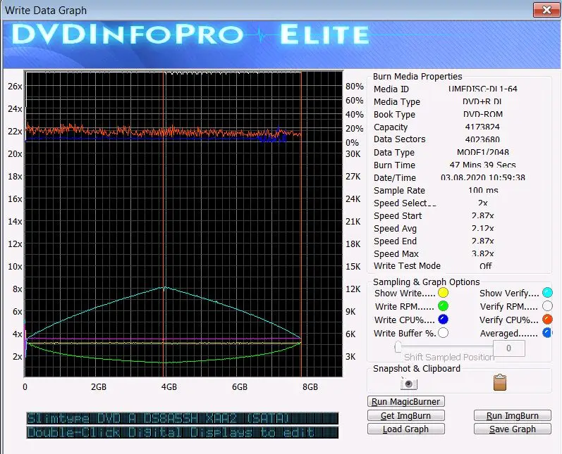Click the drive name digital display

pyautogui.click(x=183, y=418)
